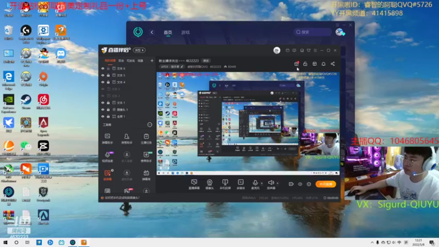Add 多媒体 multimedia source

[x=240, y=184]
